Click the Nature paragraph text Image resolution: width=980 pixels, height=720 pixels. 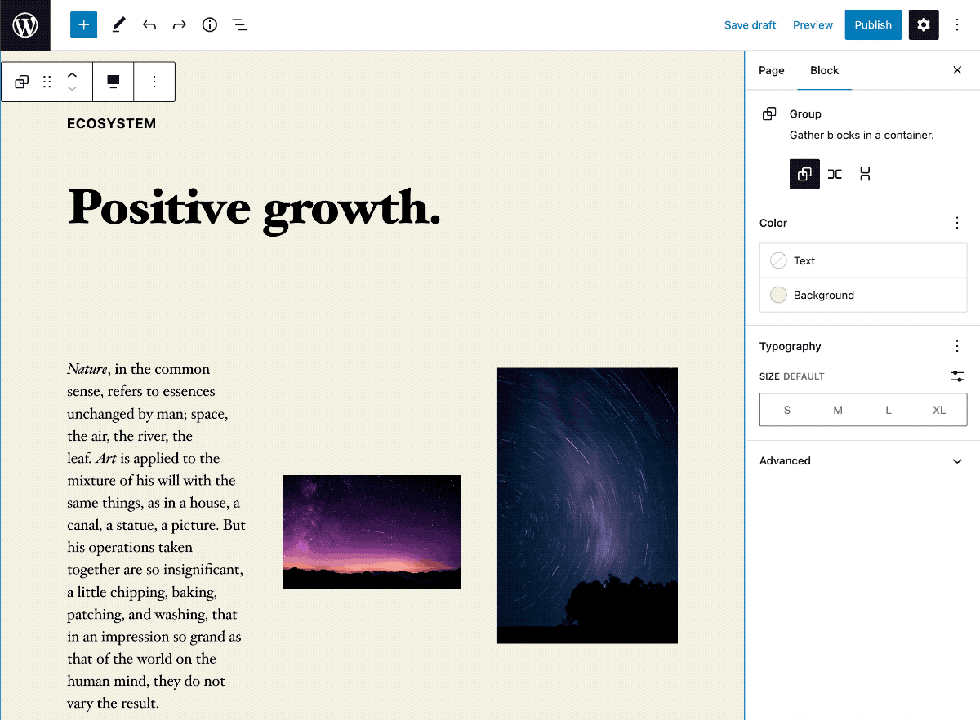[x=156, y=536]
